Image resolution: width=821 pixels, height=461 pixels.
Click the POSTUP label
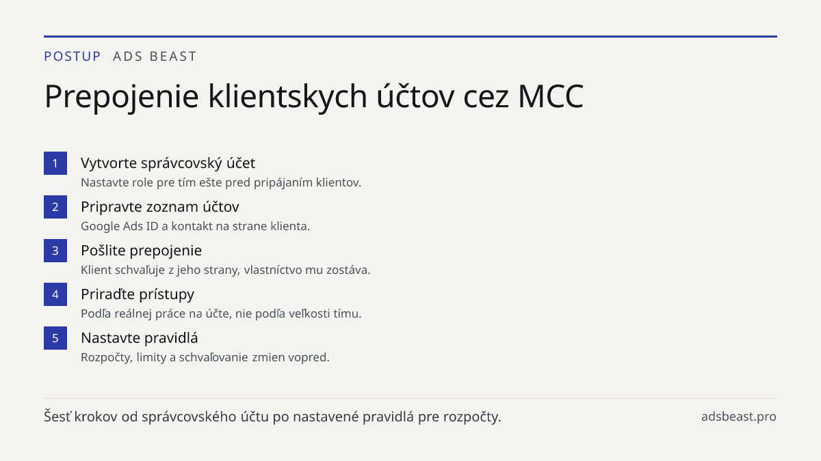(x=73, y=57)
